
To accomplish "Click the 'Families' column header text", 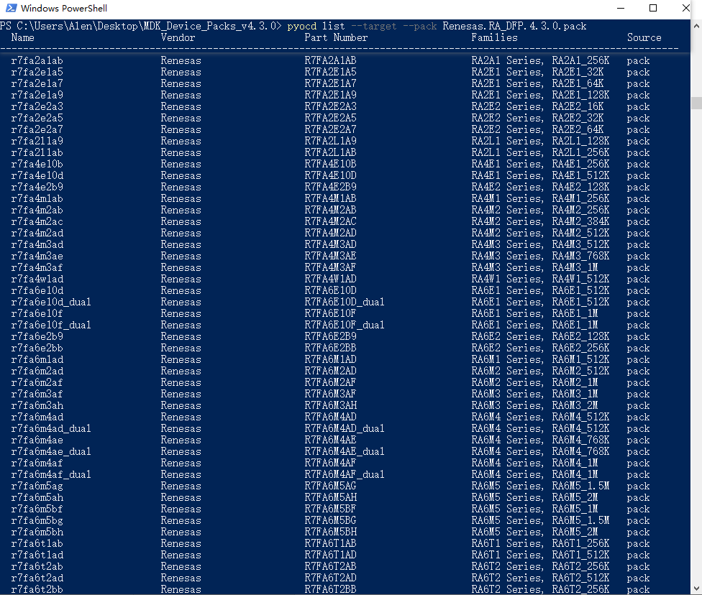I will (494, 37).
